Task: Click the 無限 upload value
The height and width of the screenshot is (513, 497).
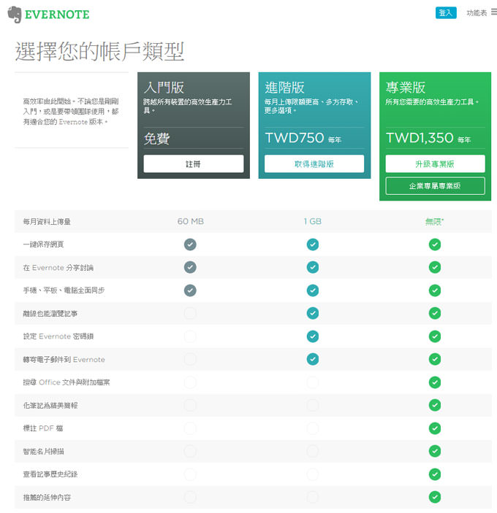Action: pos(434,222)
